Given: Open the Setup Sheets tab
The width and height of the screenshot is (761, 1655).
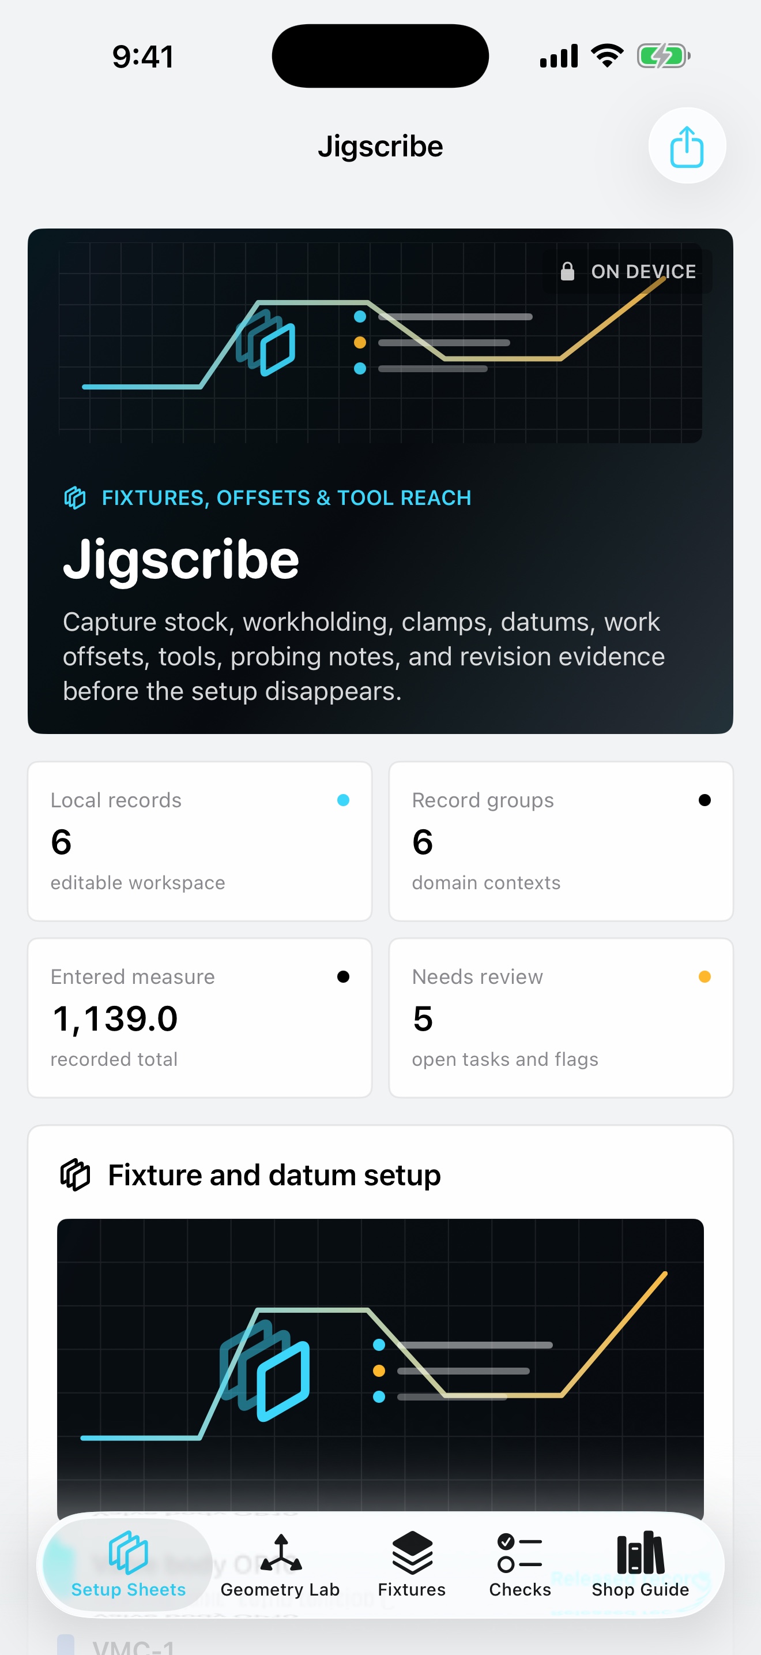Looking at the screenshot, I should 129,1564.
